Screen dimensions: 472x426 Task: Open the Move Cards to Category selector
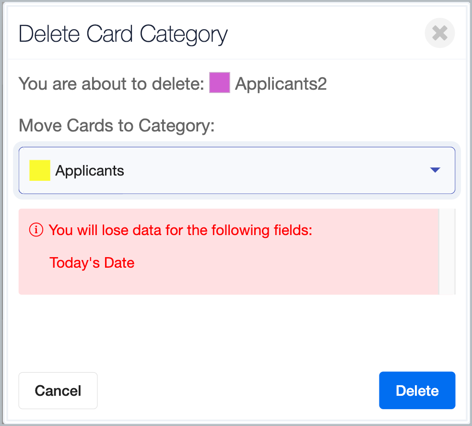237,170
